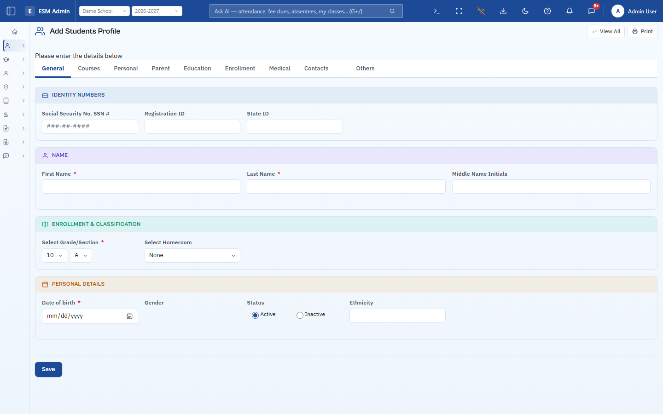Open shield check section in sidebar
The height and width of the screenshot is (414, 663).
coord(6,87)
